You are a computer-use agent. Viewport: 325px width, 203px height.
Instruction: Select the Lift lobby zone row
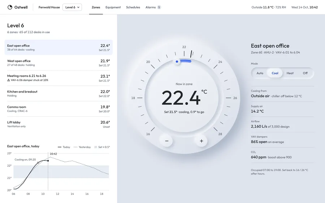tap(58, 124)
